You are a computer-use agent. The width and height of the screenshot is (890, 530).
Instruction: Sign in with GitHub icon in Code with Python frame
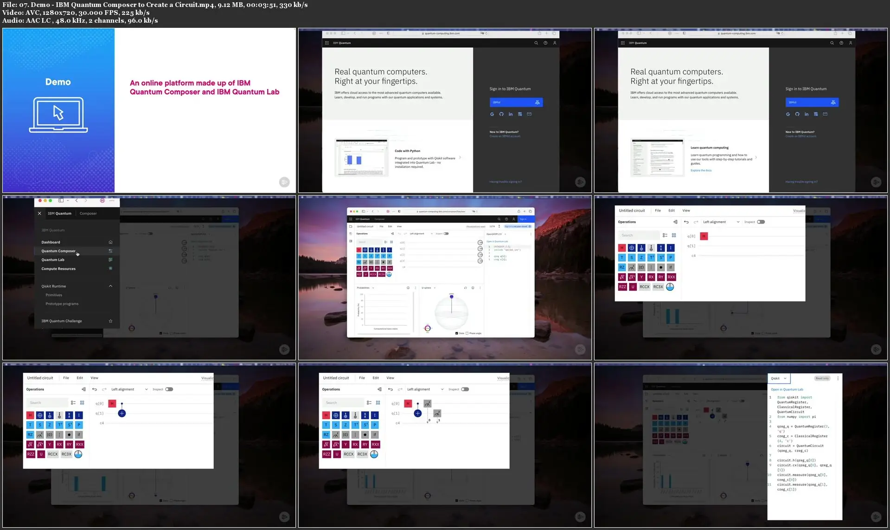pos(501,114)
